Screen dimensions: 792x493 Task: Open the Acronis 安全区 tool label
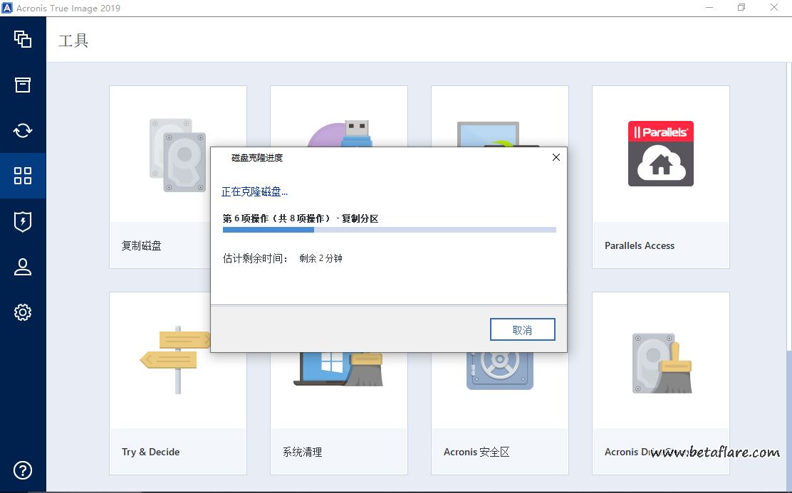476,452
